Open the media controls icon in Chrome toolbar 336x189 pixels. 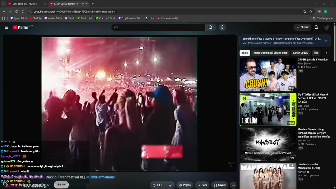tap(319, 12)
